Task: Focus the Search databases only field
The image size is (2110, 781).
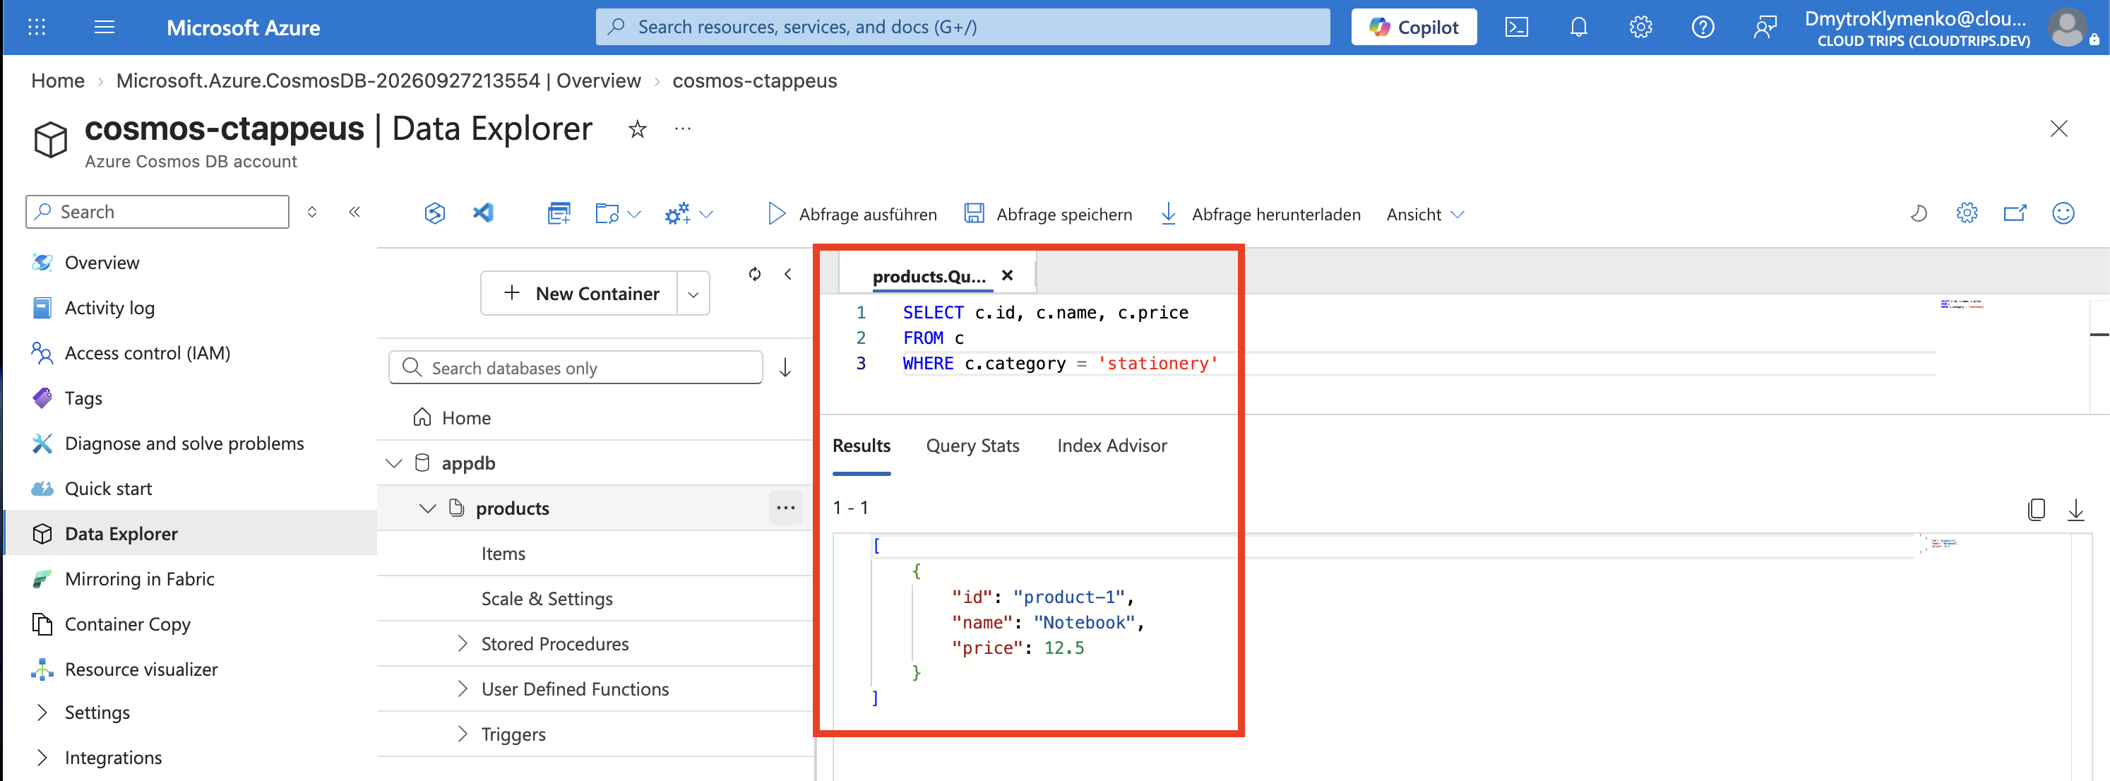Action: click(x=576, y=368)
